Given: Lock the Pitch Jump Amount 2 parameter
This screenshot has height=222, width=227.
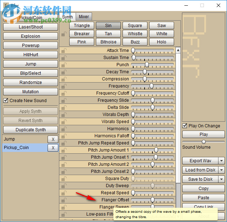Looking at the screenshot, I should click(64, 164).
